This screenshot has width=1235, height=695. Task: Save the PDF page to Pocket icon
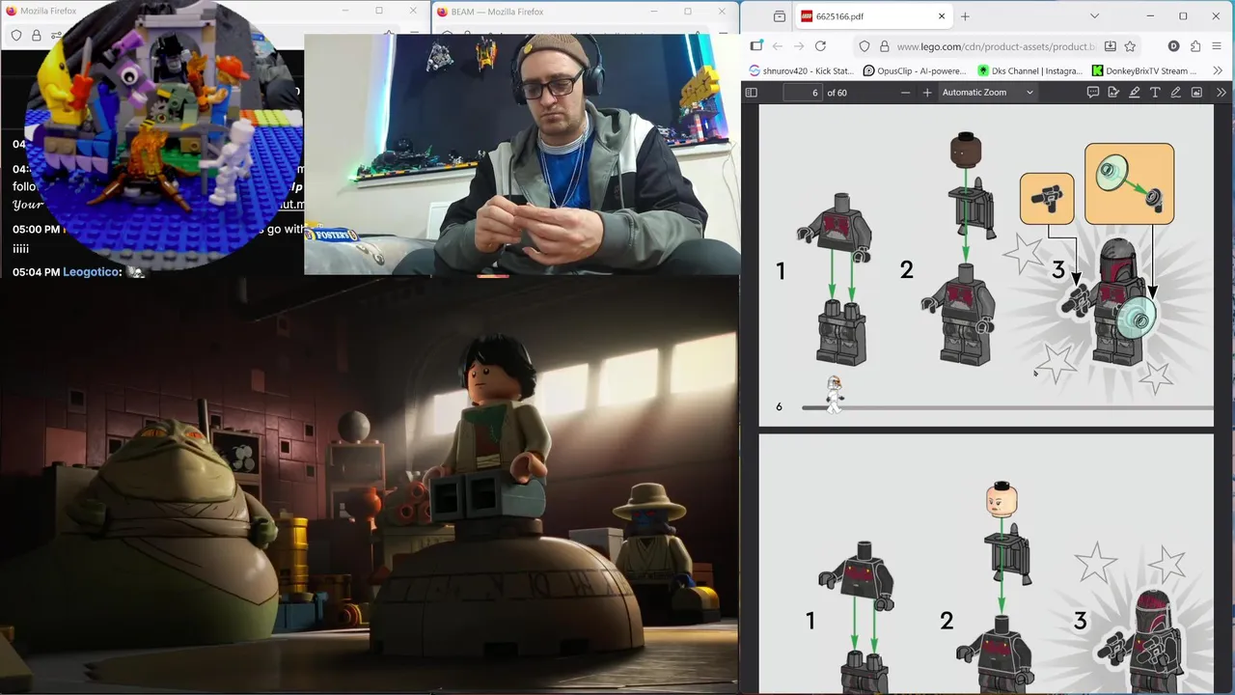[1111, 46]
